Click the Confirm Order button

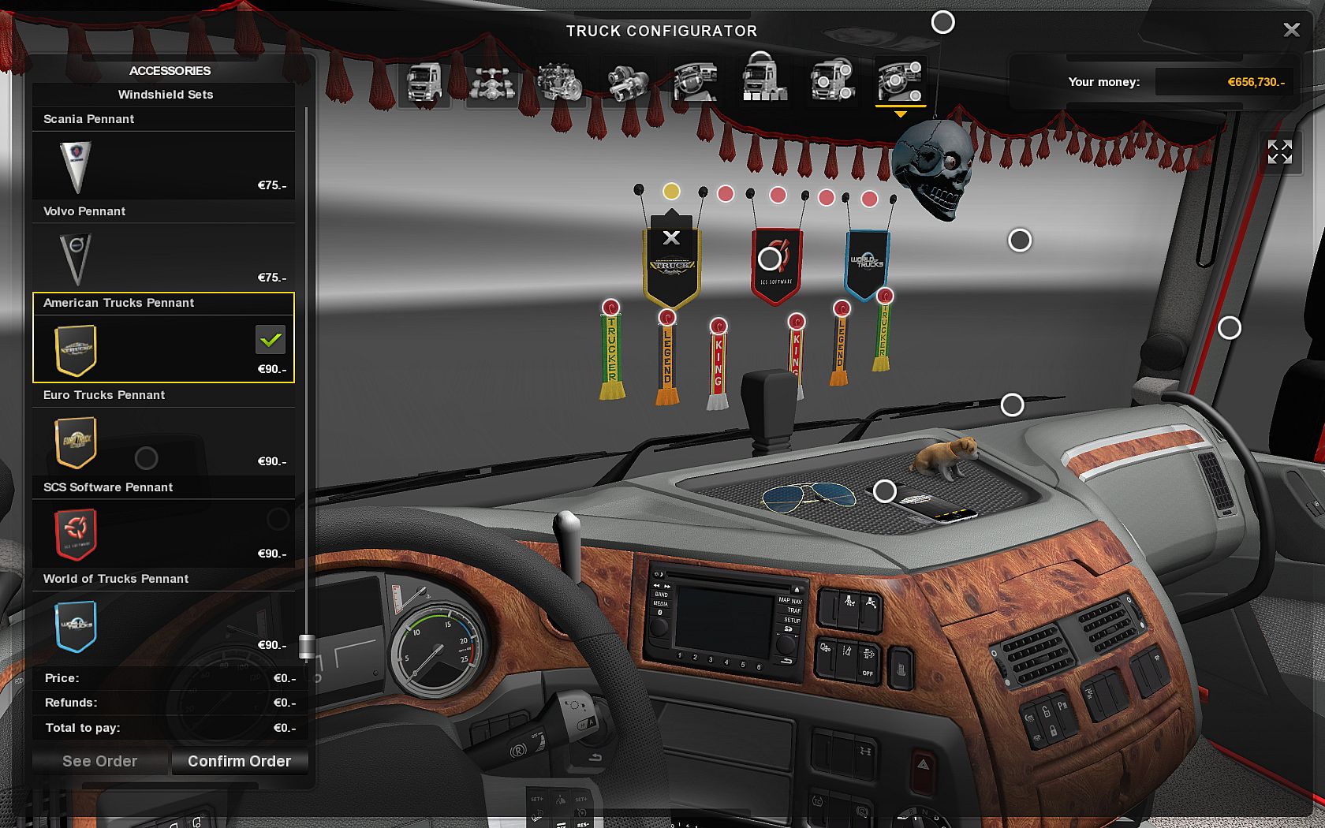click(239, 761)
